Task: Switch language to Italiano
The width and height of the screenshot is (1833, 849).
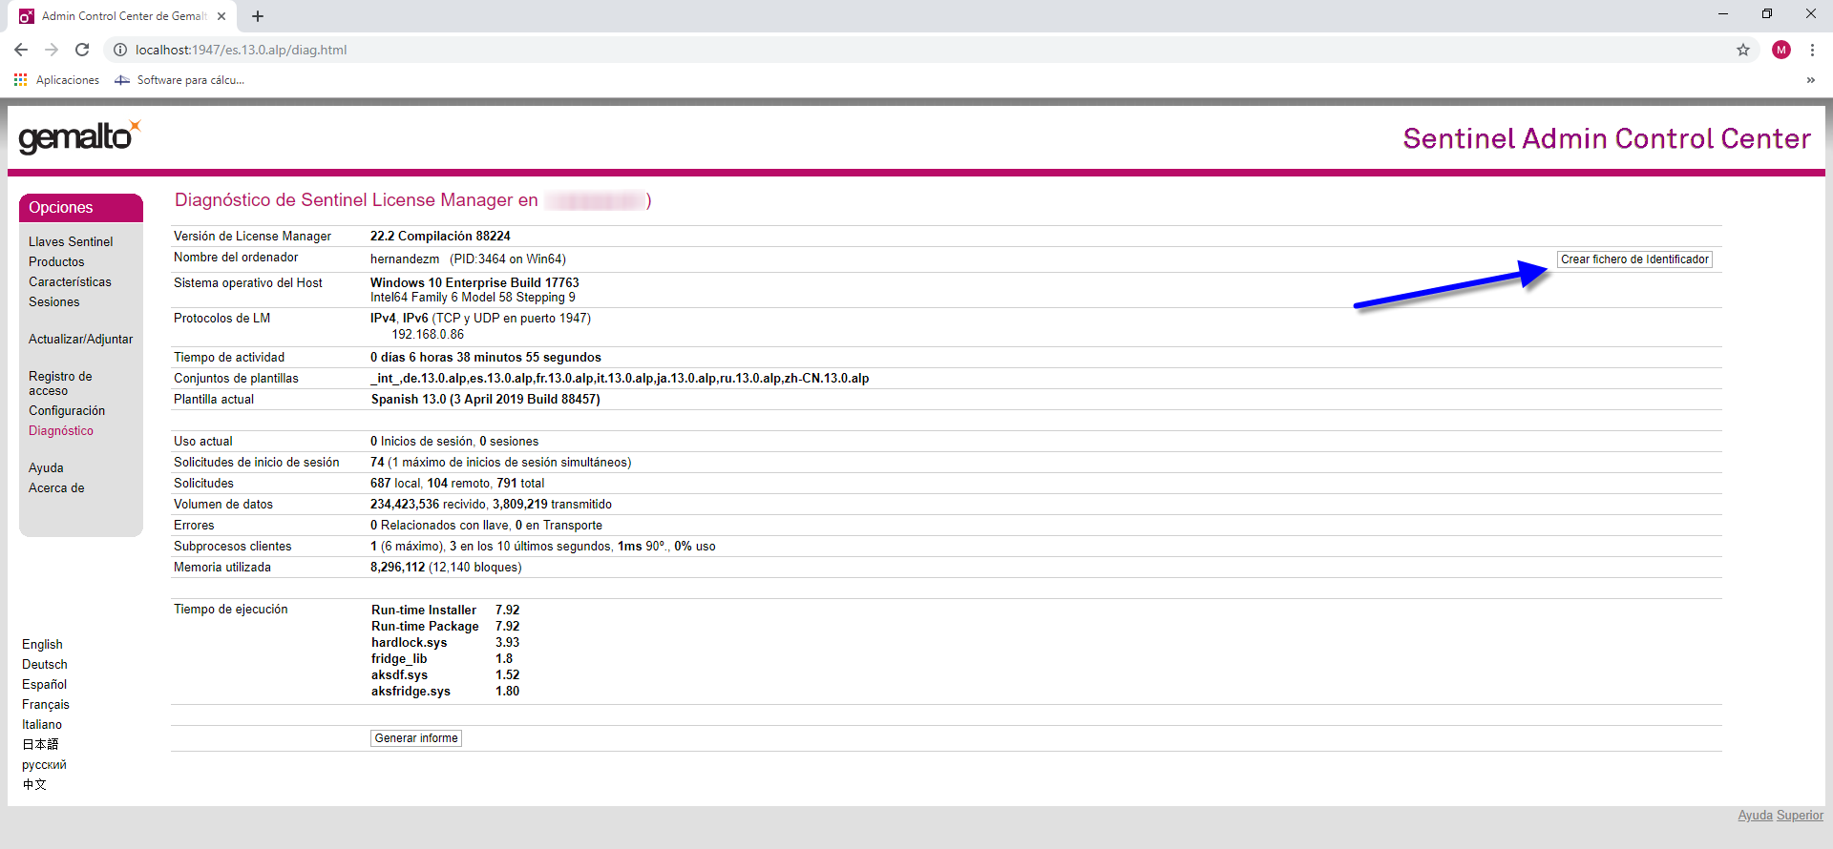Action: click(x=42, y=725)
